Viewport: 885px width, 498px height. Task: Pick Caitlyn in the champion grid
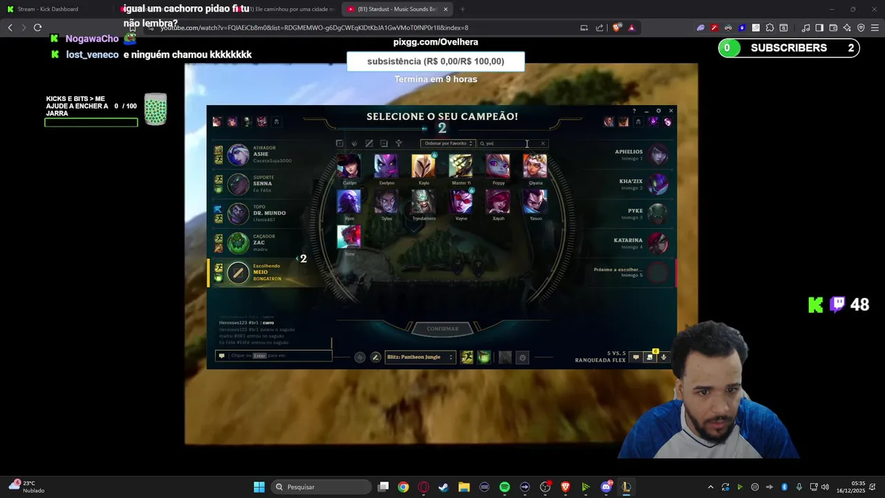tap(349, 167)
